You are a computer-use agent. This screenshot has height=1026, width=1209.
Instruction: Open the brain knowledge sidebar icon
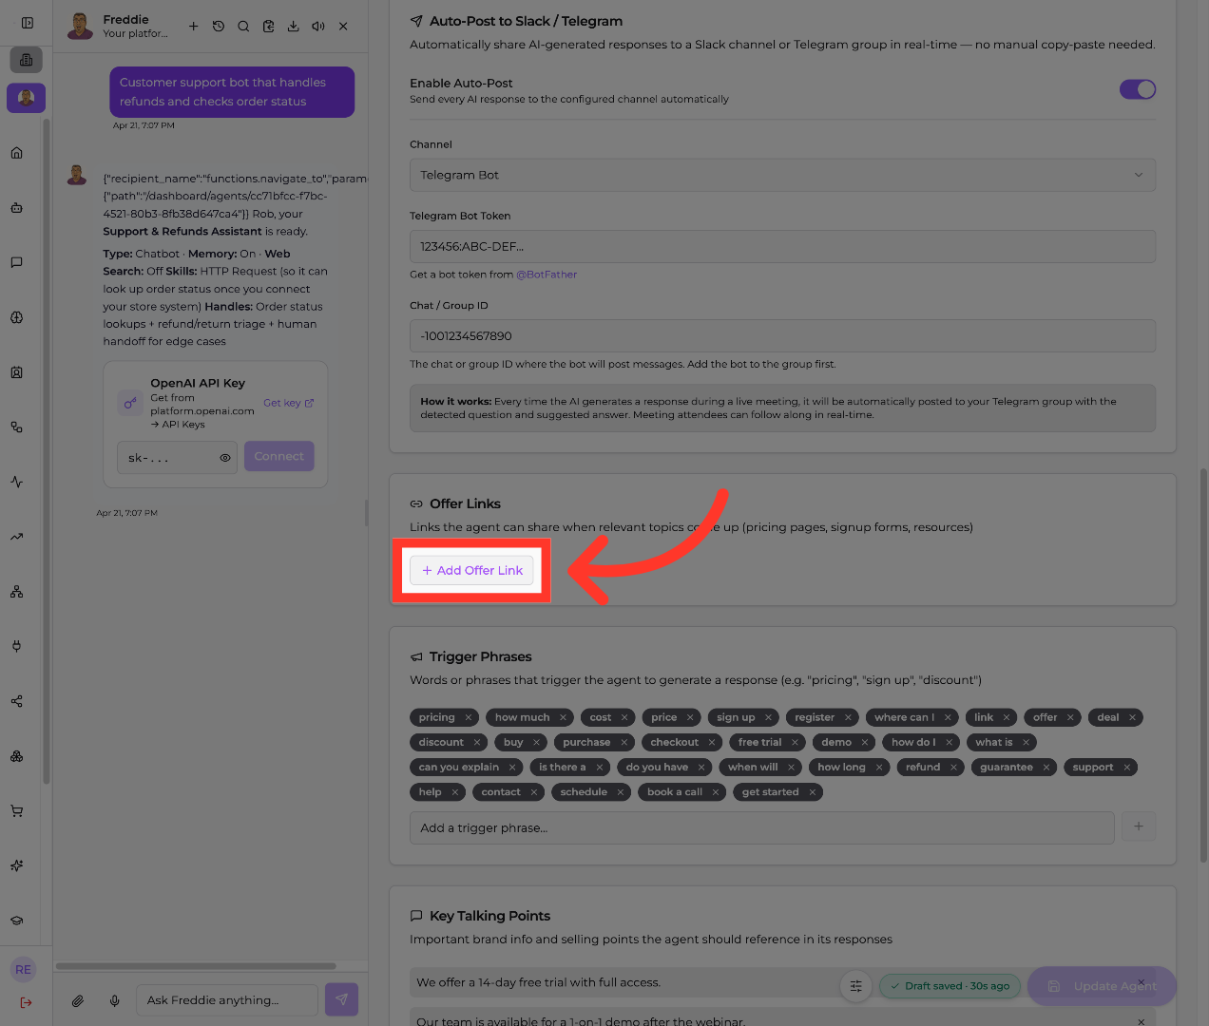coord(17,317)
